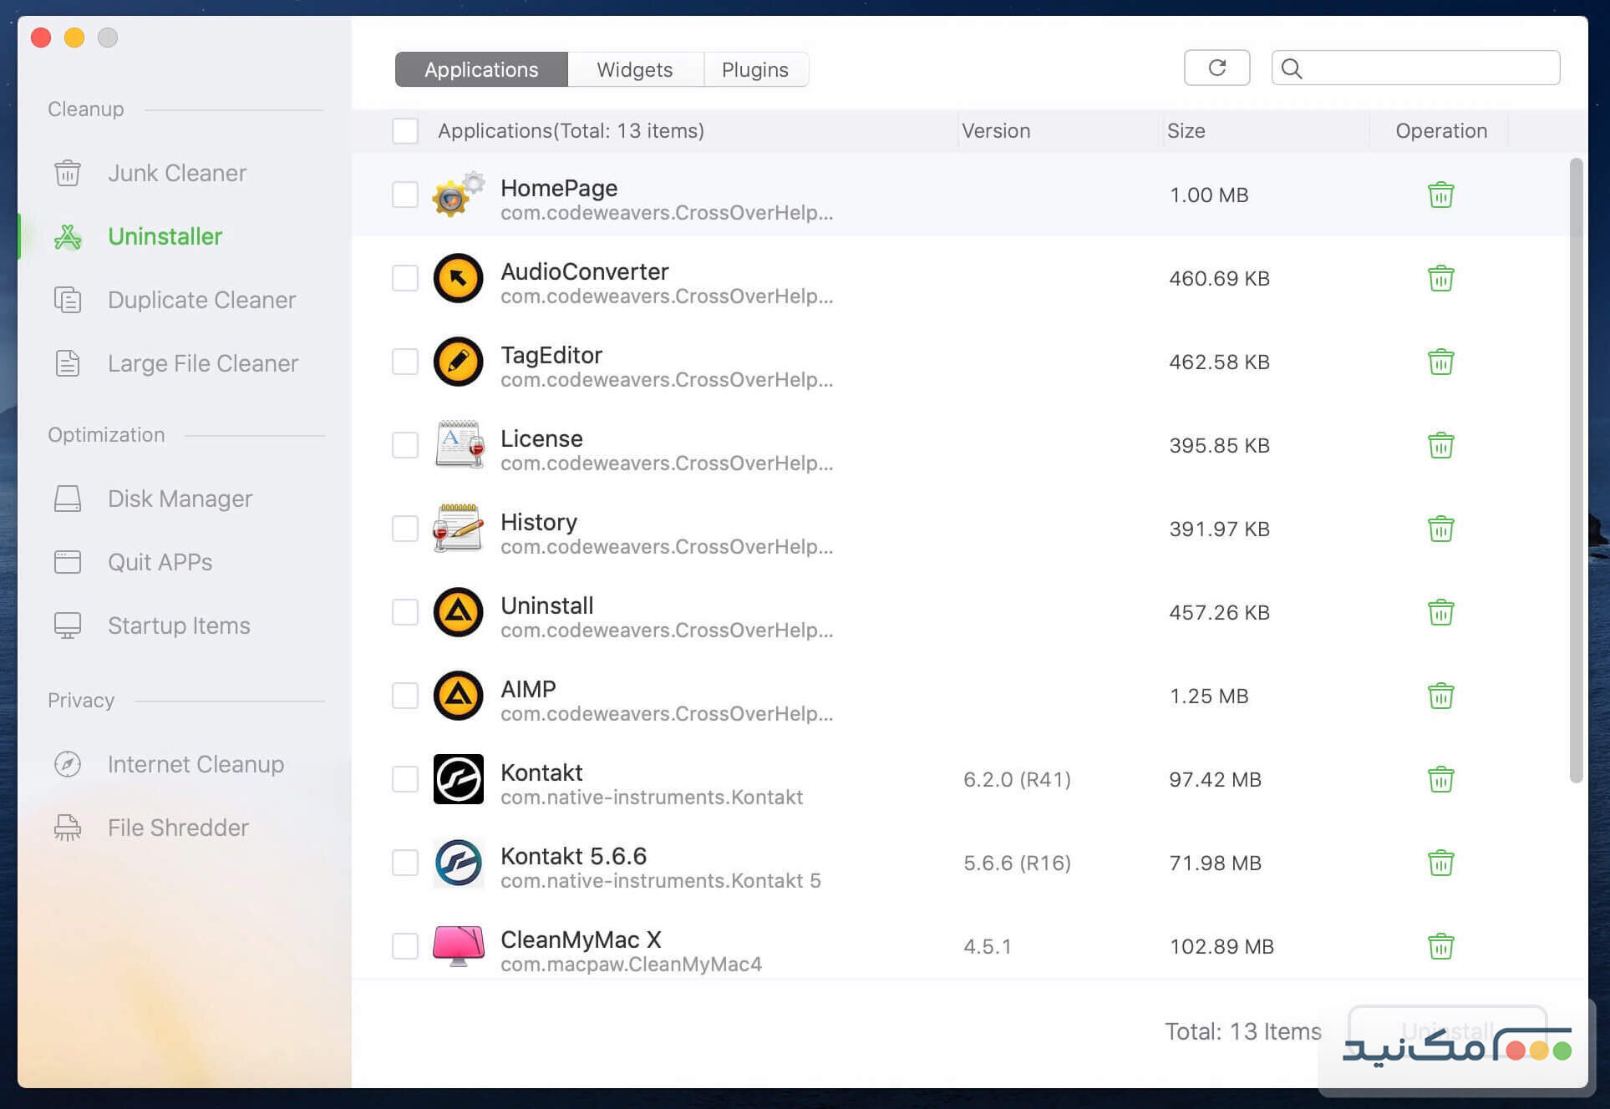The image size is (1610, 1109).
Task: Open Startup Items section
Action: (178, 625)
